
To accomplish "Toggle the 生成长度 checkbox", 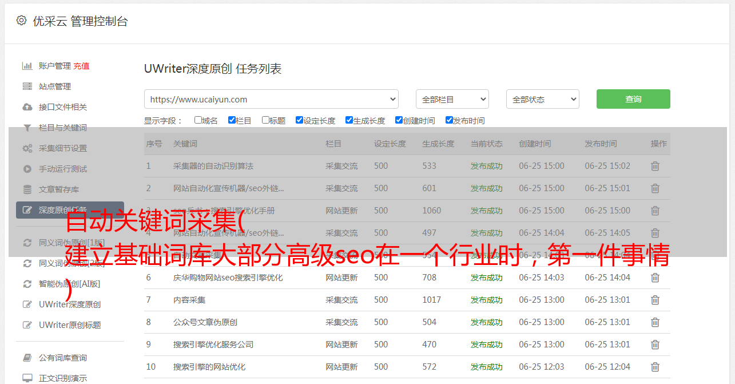I will (349, 120).
